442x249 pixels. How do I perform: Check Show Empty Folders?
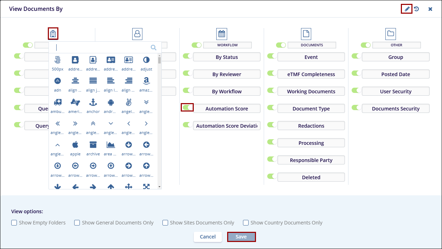click(14, 223)
